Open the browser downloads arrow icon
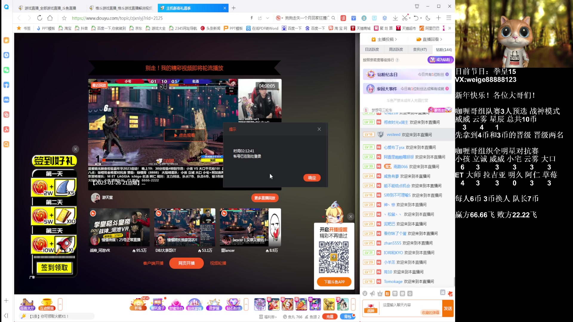 tap(395, 18)
